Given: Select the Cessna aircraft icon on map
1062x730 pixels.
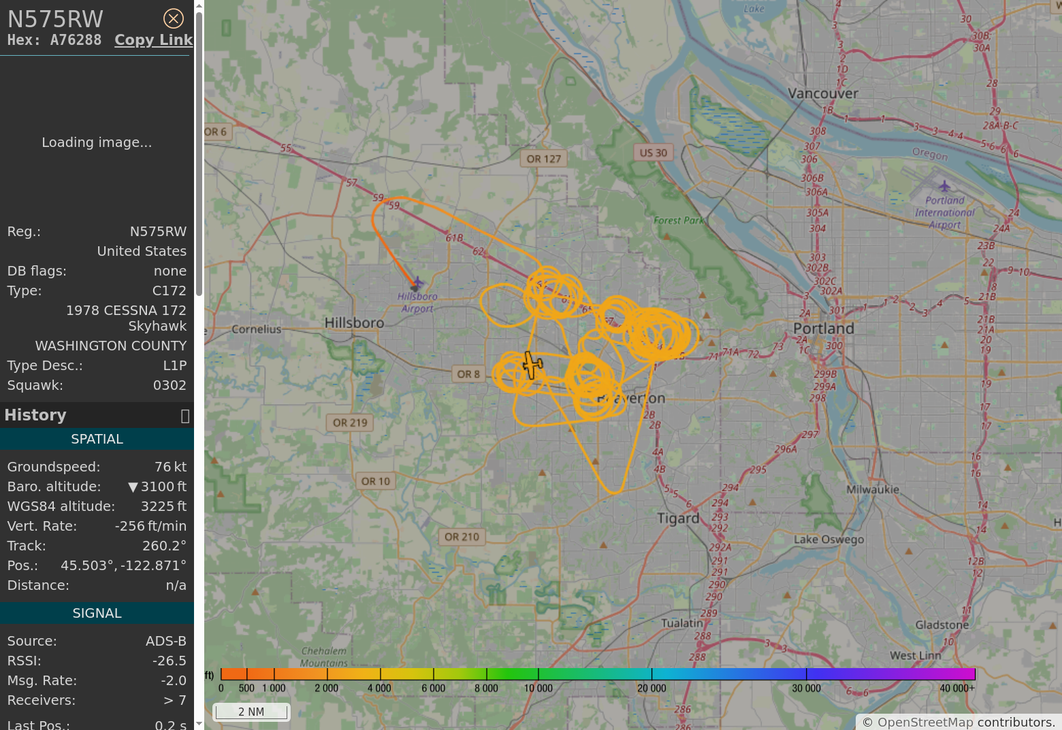Looking at the screenshot, I should point(532,365).
